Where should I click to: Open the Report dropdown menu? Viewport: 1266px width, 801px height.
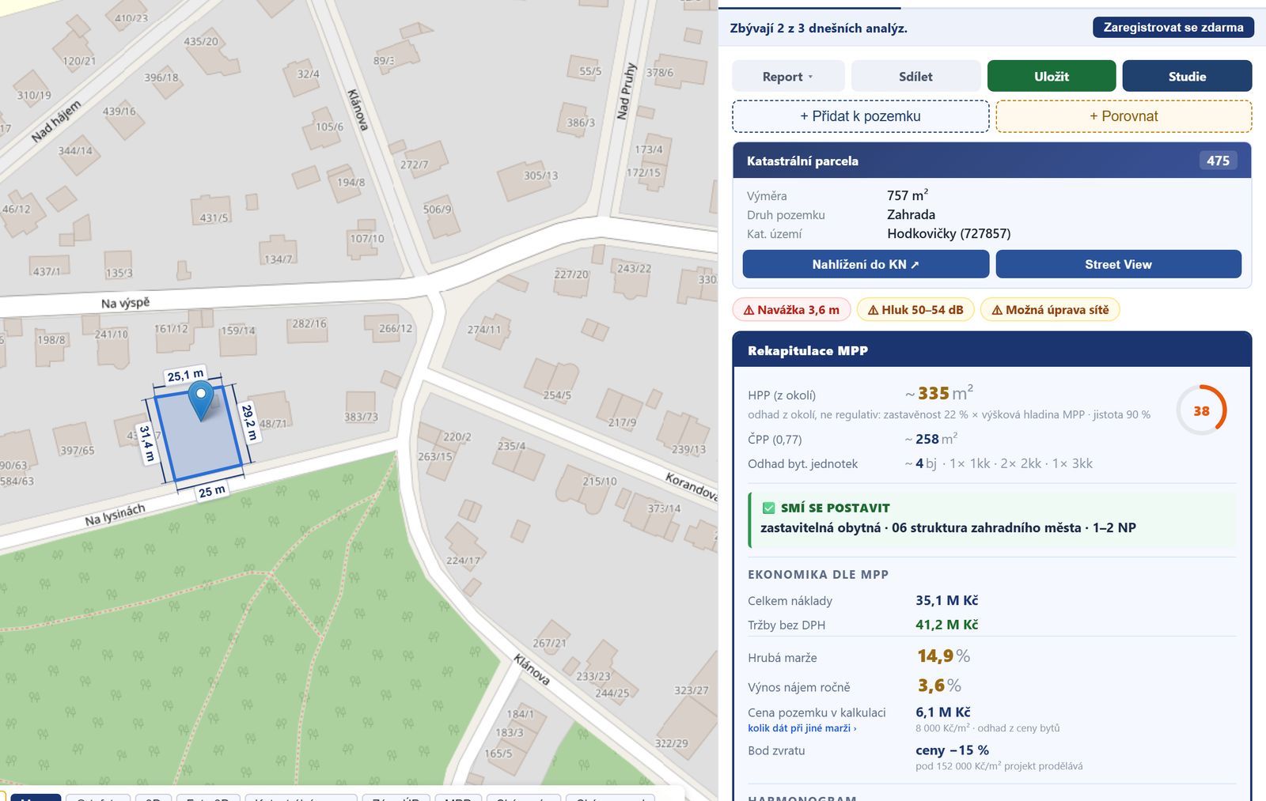[x=788, y=77]
